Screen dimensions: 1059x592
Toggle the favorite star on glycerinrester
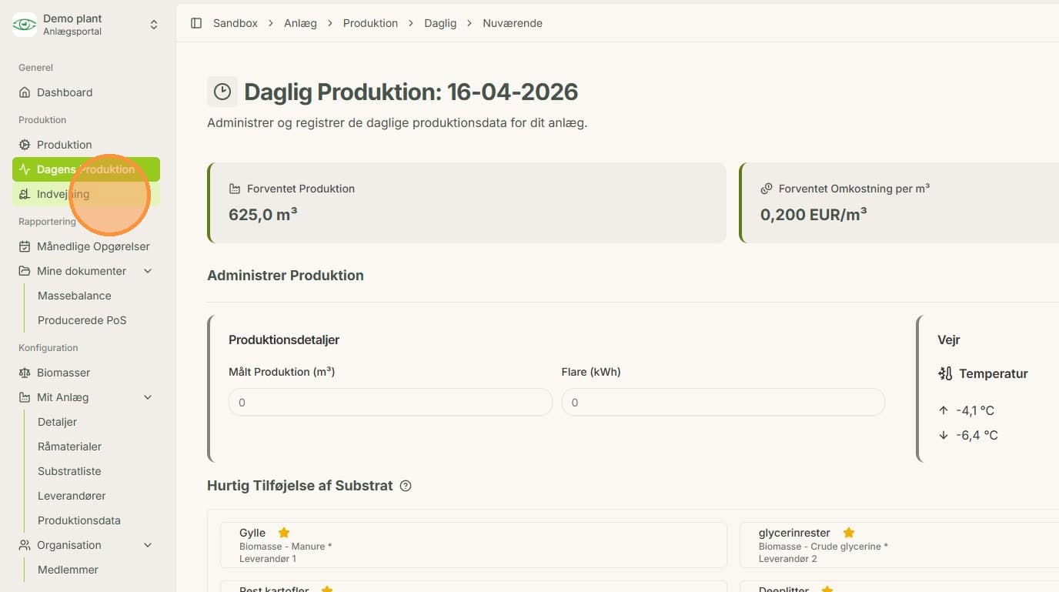[x=849, y=533]
